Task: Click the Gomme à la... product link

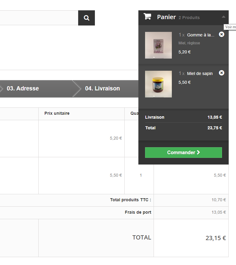Action: tap(201, 35)
